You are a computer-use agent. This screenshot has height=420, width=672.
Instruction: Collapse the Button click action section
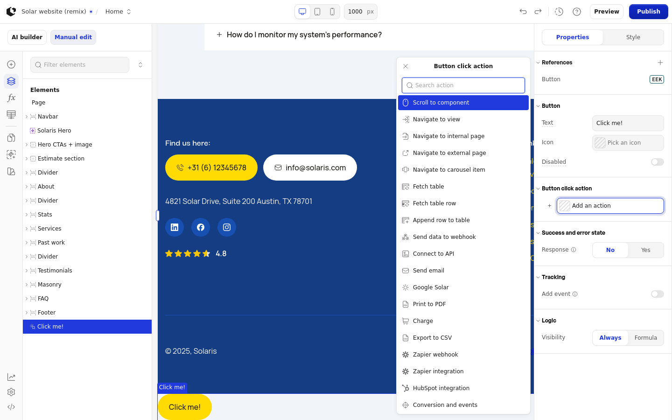coord(538,189)
